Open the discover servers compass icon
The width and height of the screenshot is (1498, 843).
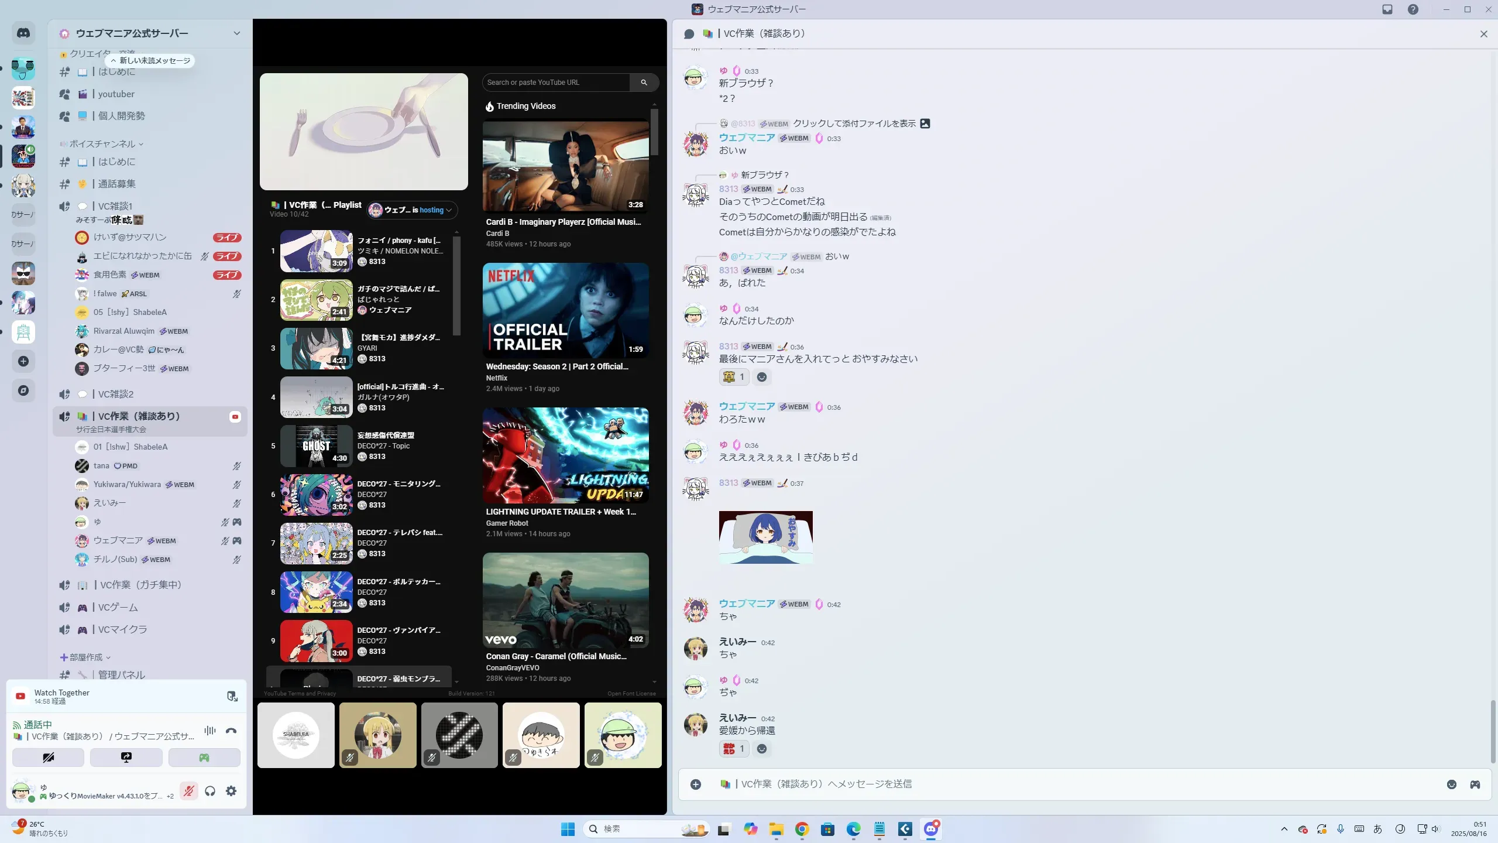[x=23, y=390]
